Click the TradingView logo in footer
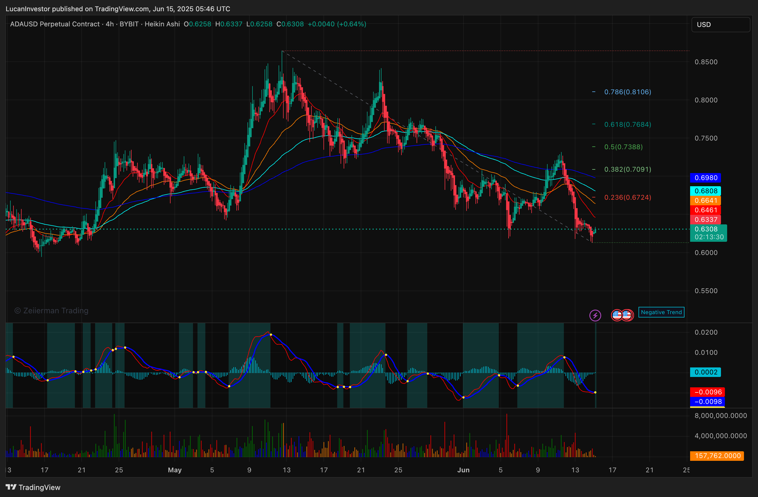This screenshot has height=497, width=758. (x=33, y=487)
